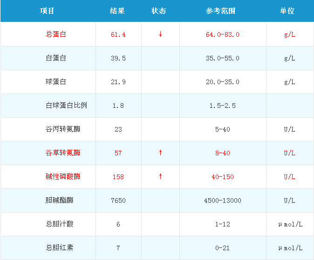Select the 总胆汁酸 row label
The height and width of the screenshot is (260, 314).
(59, 224)
